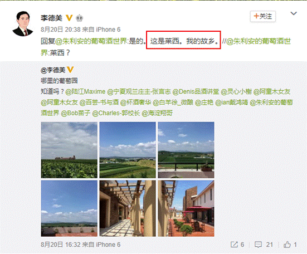The height and width of the screenshot is (254, 307).
Task: Click the gold V verified badge by the top 李德美
Action: pyautogui.click(x=69, y=18)
